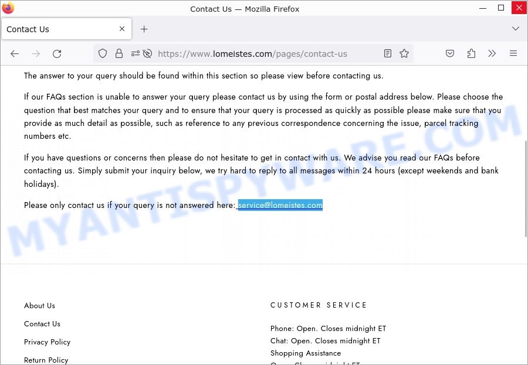Close the Contact Us tab
The width and height of the screenshot is (528, 365).
coord(122,29)
